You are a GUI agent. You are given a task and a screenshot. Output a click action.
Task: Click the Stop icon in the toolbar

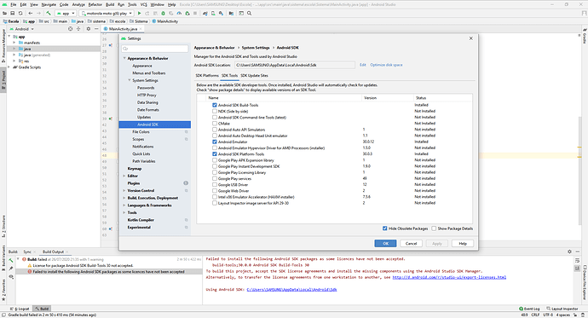click(x=195, y=13)
